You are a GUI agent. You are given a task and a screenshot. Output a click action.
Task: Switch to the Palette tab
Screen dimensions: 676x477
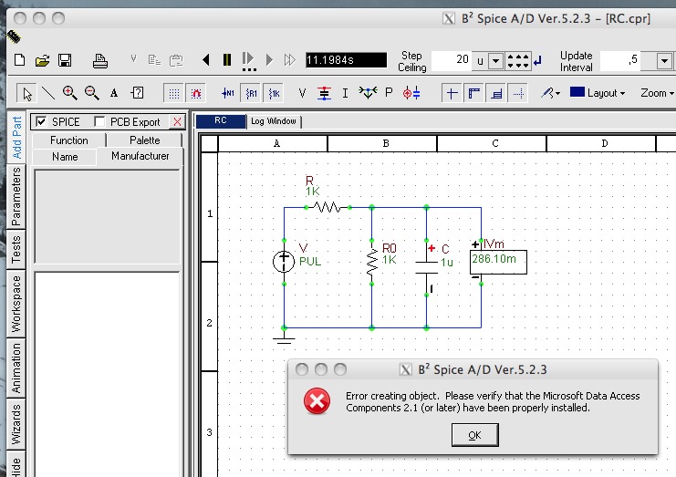click(144, 140)
